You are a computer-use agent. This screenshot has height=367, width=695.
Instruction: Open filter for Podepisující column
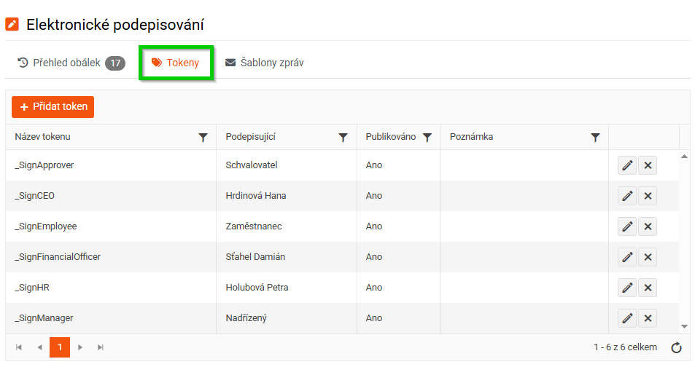tap(343, 137)
